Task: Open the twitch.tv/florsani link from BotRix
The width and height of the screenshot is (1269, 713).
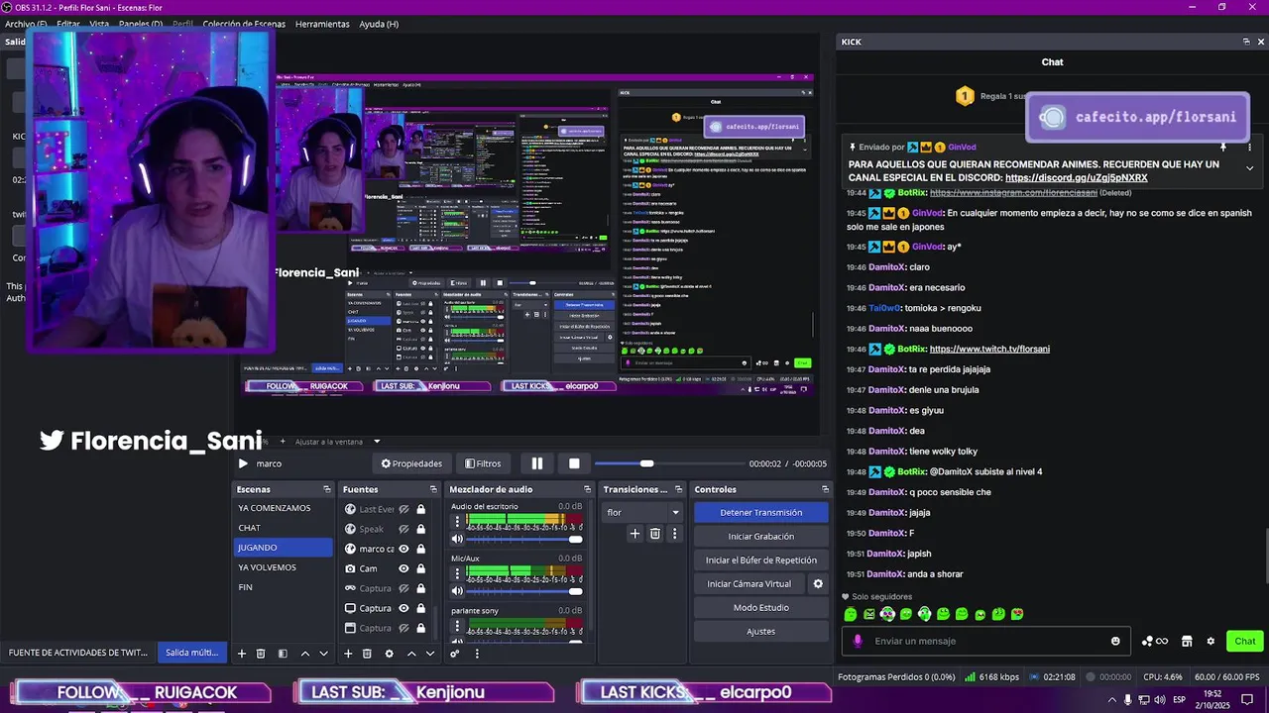Action: (x=989, y=349)
